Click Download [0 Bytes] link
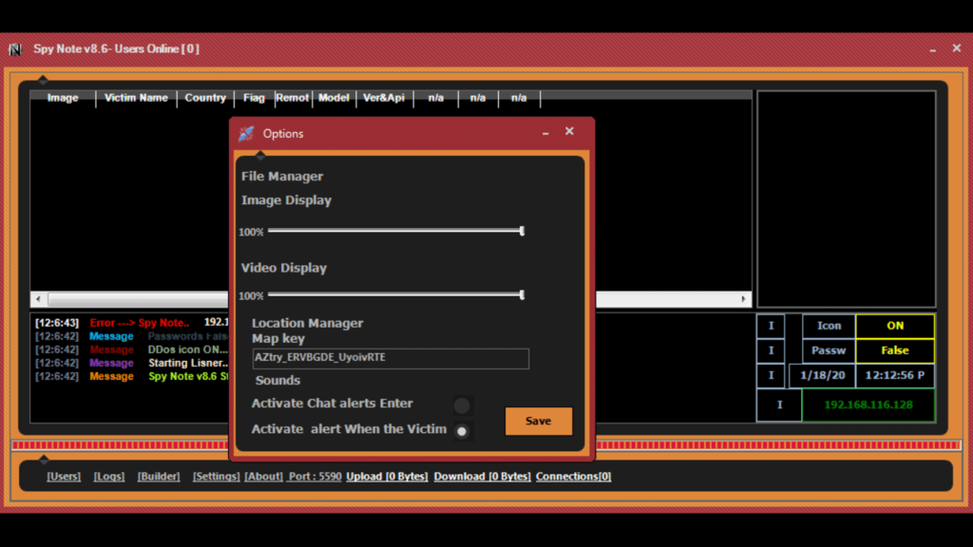Image resolution: width=973 pixels, height=547 pixels. point(482,477)
